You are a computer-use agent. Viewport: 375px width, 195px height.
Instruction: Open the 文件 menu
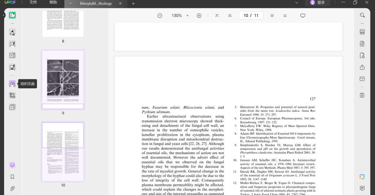33,3
